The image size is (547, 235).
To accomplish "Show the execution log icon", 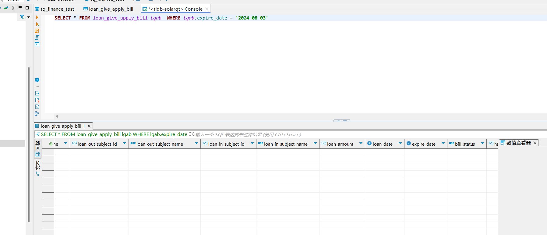I will click(x=37, y=100).
